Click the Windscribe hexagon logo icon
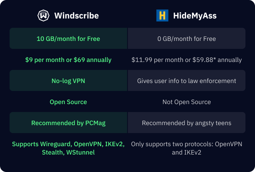This screenshot has height=172, width=255. pos(43,15)
